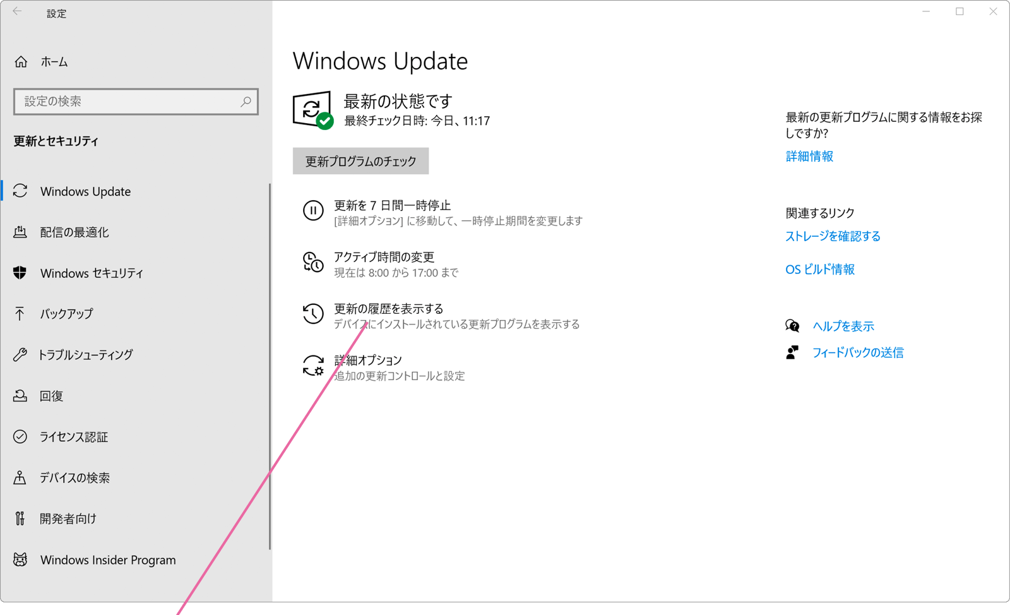Click the Windows Update page heading
This screenshot has width=1010, height=615.
pos(380,61)
